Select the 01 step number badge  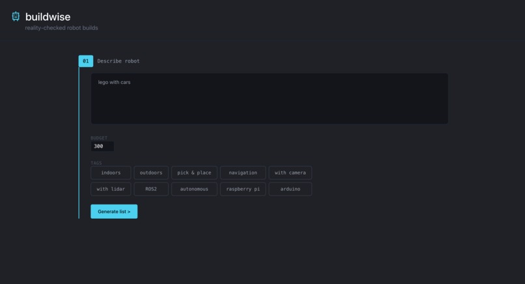86,61
